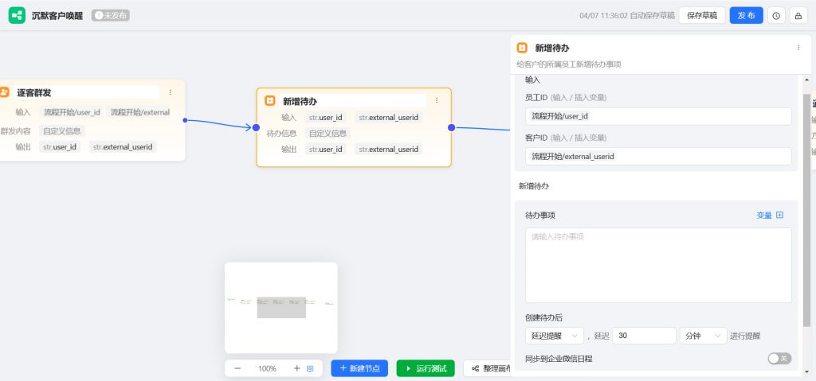Click 逐客群发 node title
Image resolution: width=816 pixels, height=381 pixels.
click(x=33, y=92)
